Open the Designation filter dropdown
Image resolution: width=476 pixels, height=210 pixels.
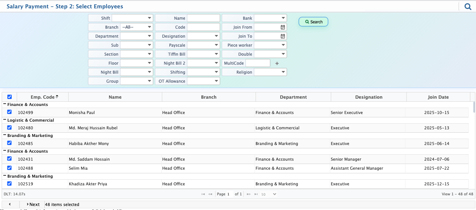203,36
